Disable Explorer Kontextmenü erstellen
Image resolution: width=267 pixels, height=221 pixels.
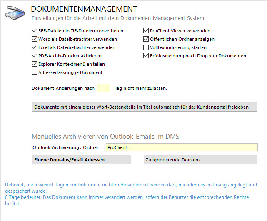click(35, 64)
